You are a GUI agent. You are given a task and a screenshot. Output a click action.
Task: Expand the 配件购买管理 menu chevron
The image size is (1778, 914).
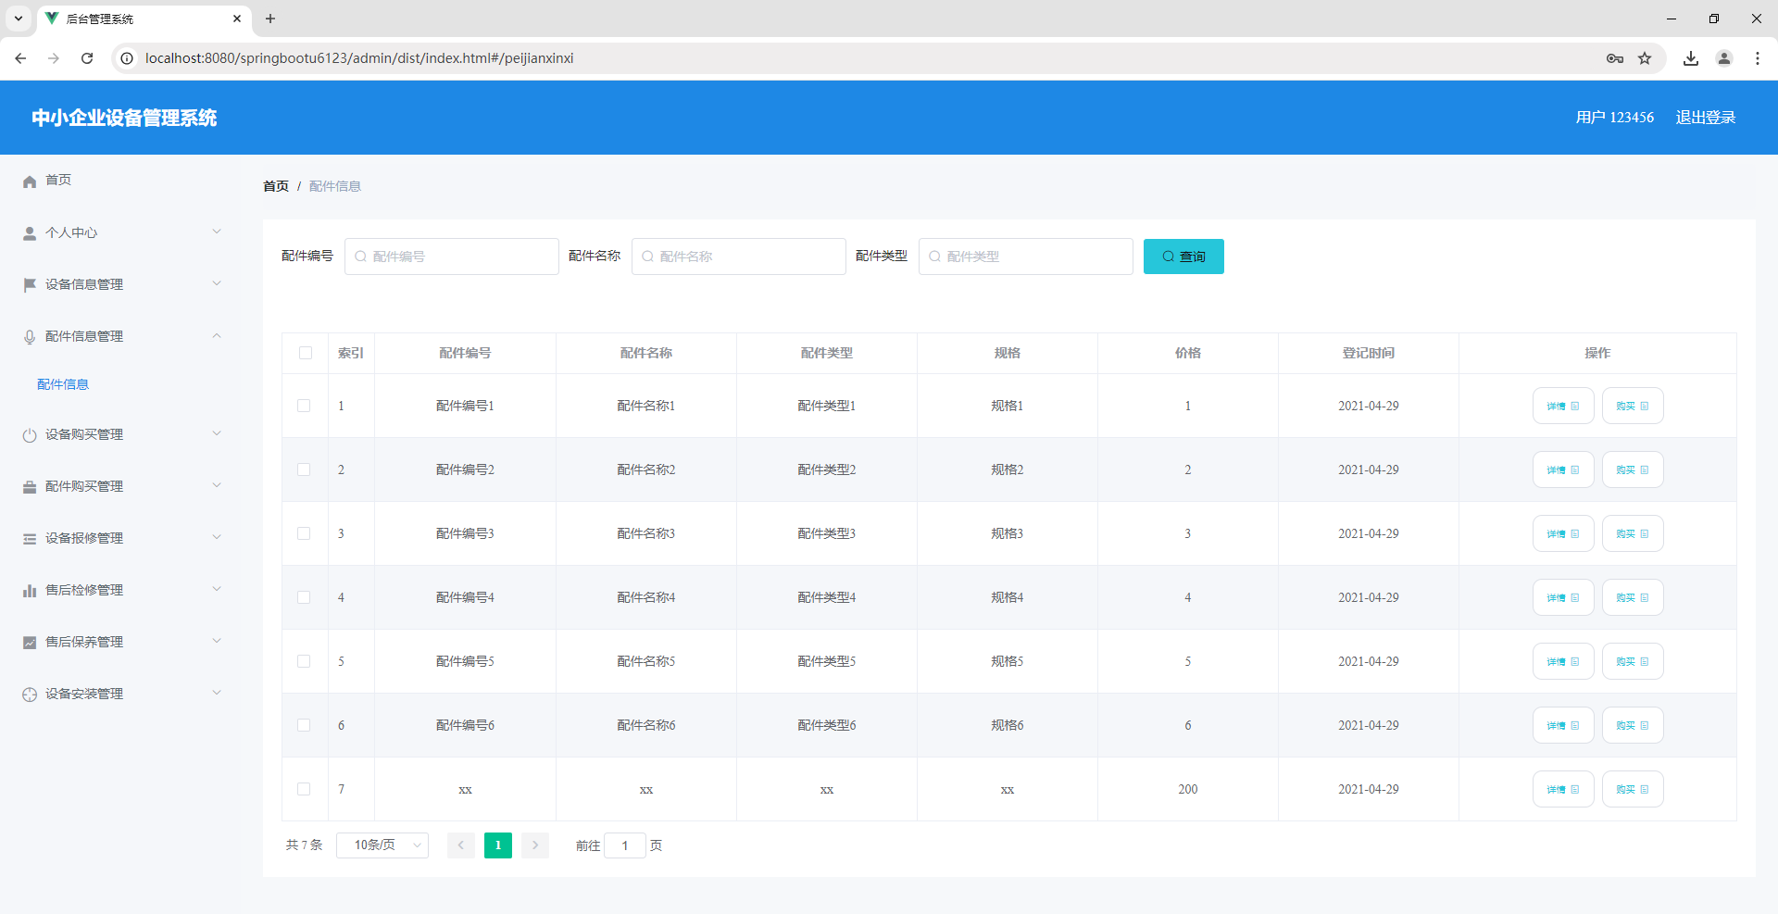point(217,485)
